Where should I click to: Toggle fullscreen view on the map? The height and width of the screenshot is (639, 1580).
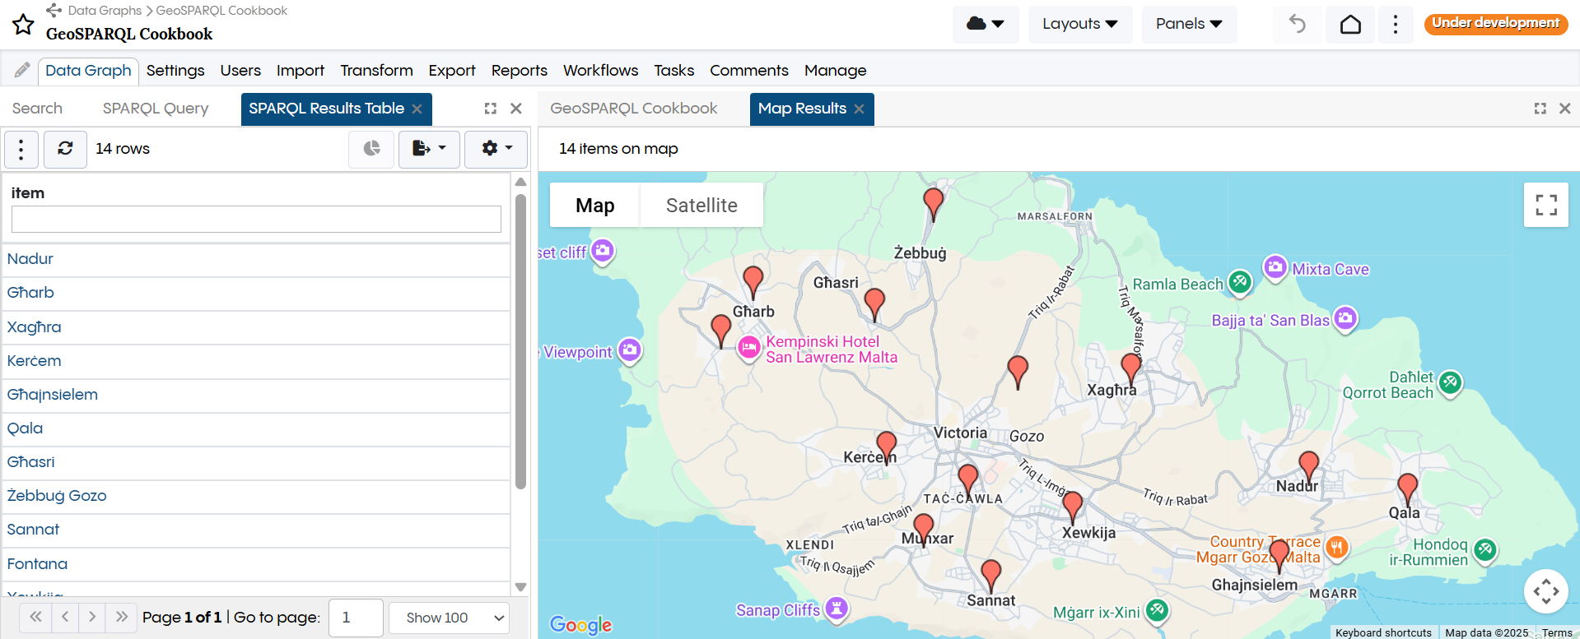pyautogui.click(x=1545, y=205)
